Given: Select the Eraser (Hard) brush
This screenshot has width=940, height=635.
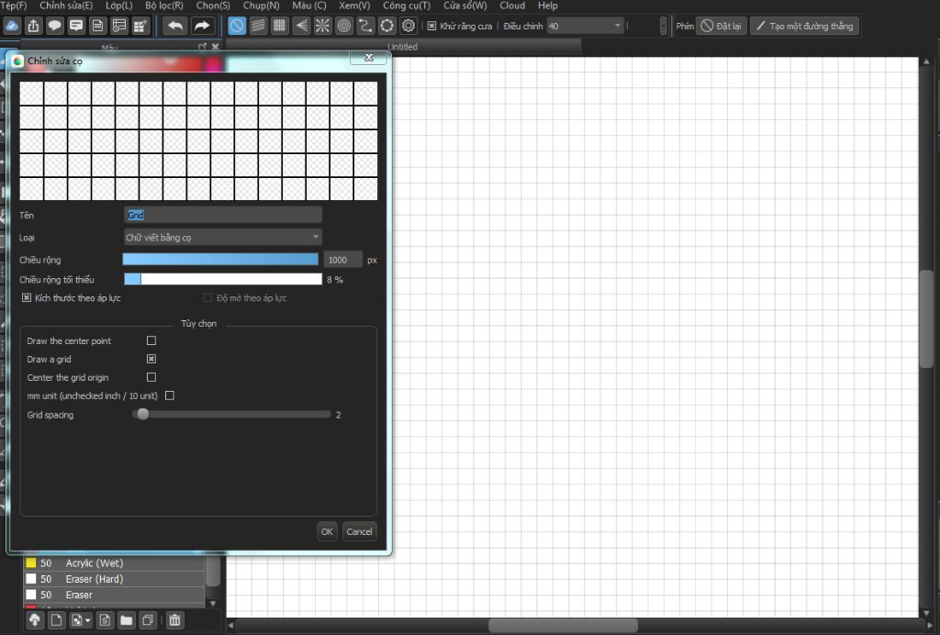Looking at the screenshot, I should [x=114, y=579].
